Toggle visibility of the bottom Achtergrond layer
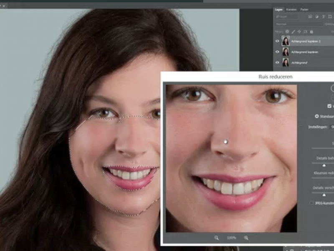This screenshot has height=251, width=334. click(x=277, y=62)
